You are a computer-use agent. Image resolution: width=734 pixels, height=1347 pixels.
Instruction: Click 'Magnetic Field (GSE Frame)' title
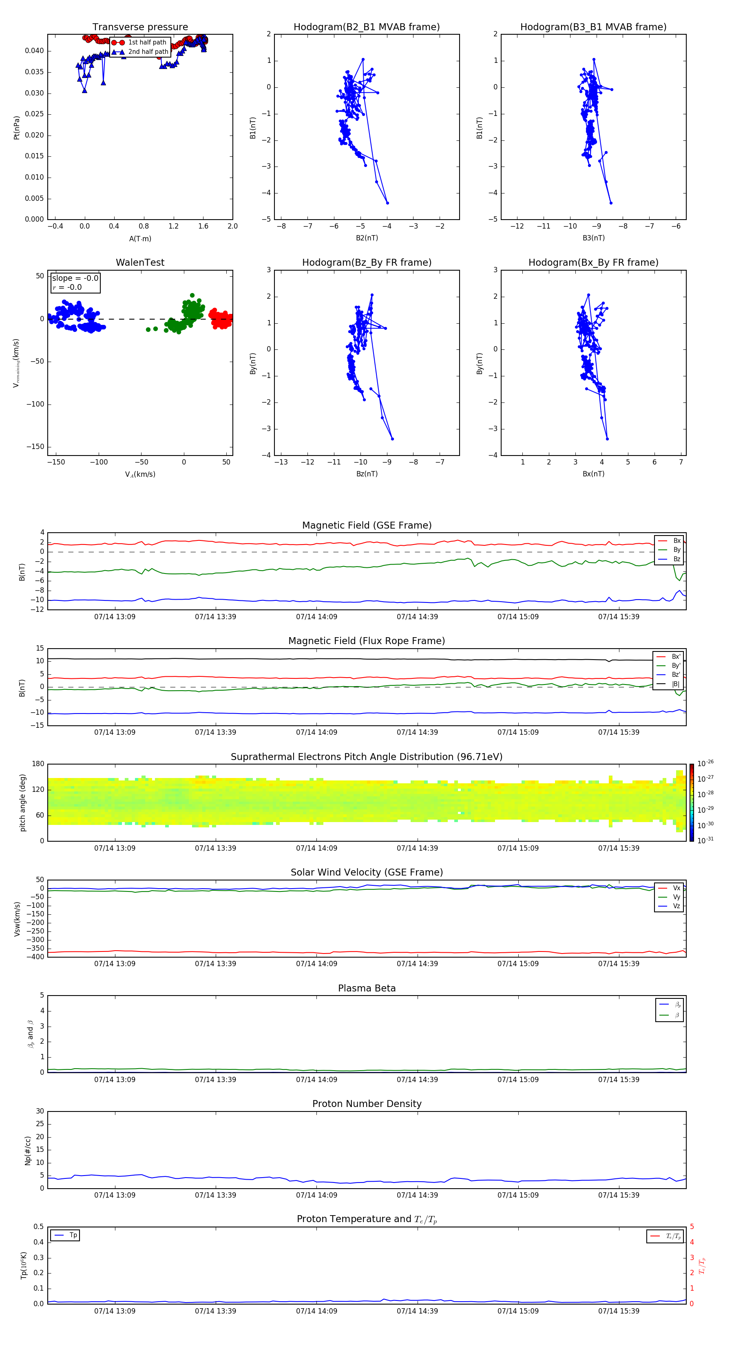[367, 525]
